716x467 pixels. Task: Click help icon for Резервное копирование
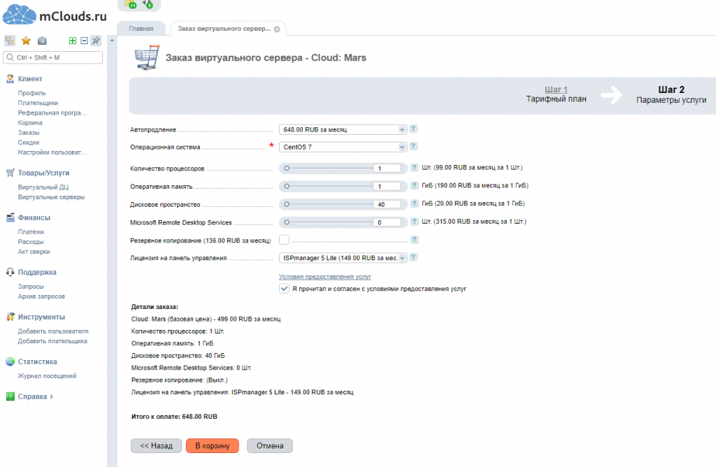414,240
